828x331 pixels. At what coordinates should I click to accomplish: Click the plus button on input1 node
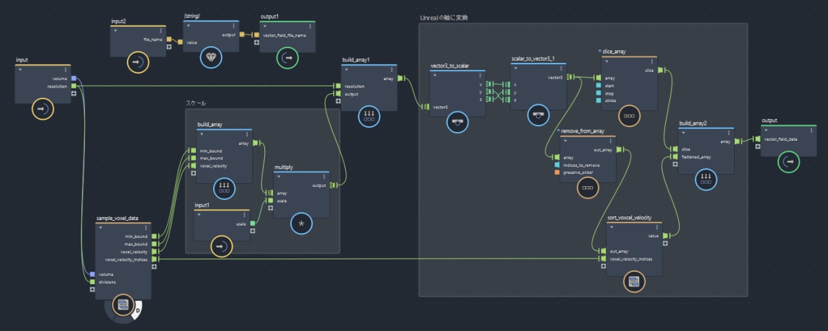[x=253, y=231]
